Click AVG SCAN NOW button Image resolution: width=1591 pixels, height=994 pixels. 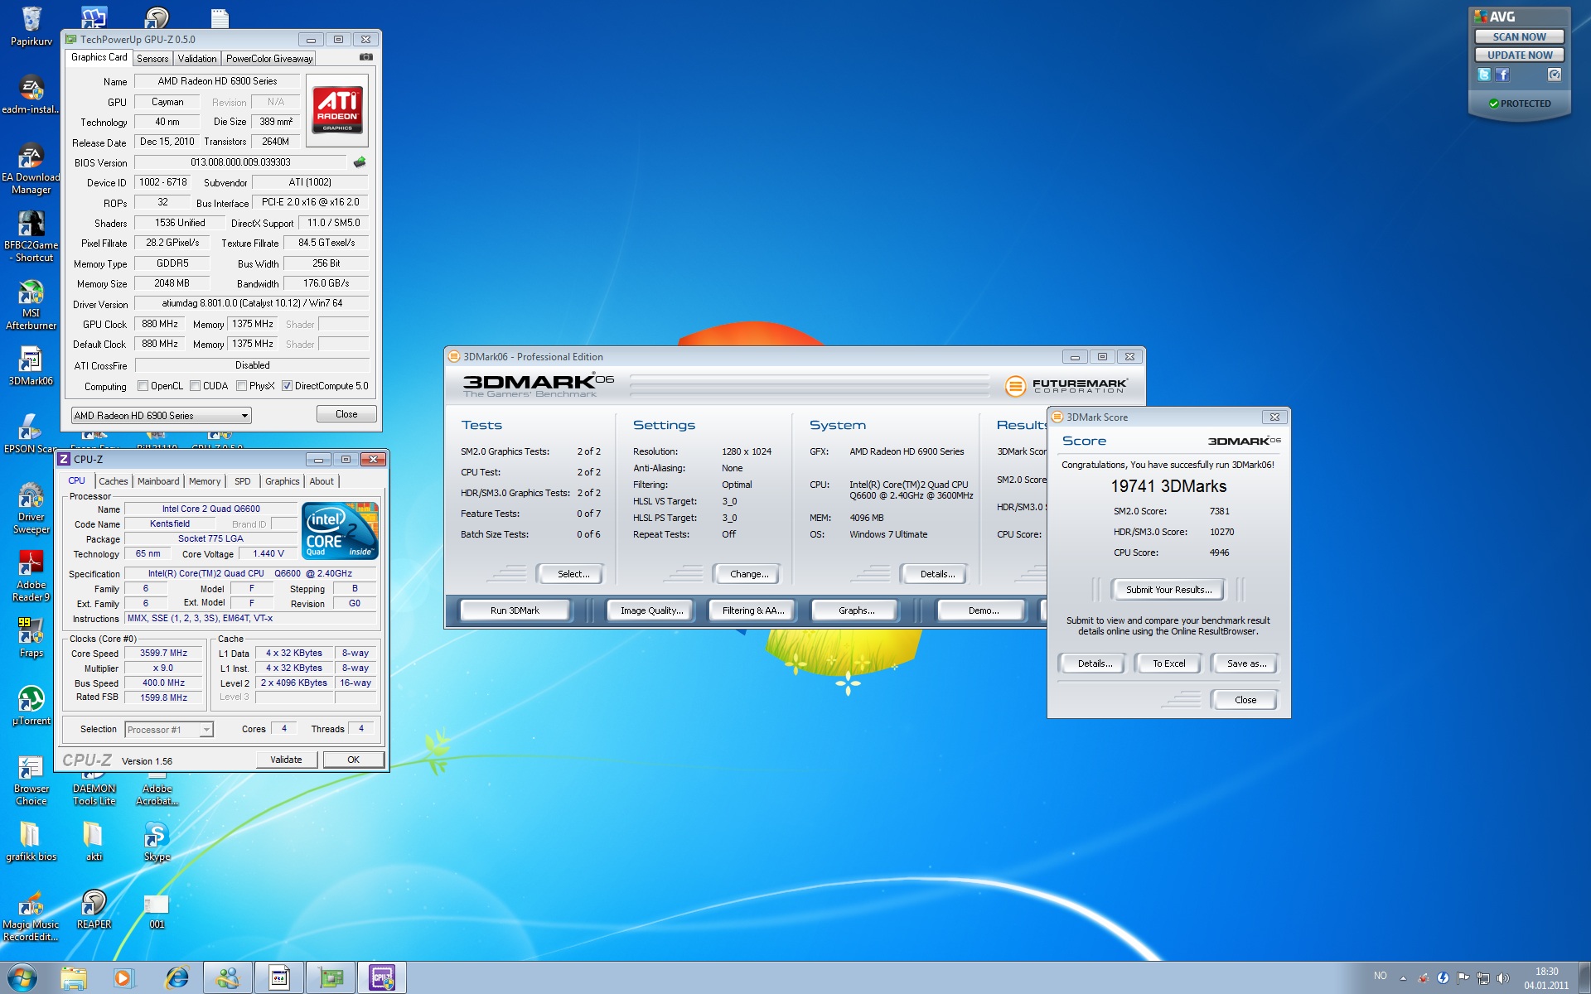1519,36
